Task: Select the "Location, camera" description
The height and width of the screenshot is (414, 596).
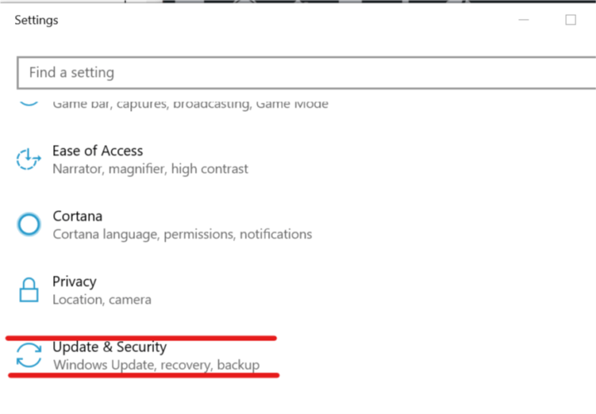Action: (x=102, y=300)
